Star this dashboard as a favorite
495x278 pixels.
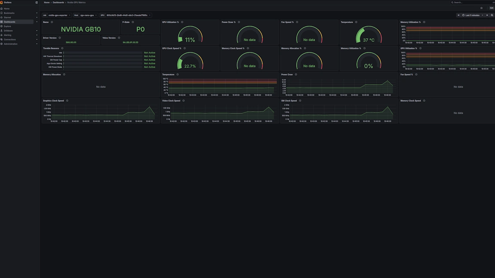pyautogui.click(x=481, y=8)
